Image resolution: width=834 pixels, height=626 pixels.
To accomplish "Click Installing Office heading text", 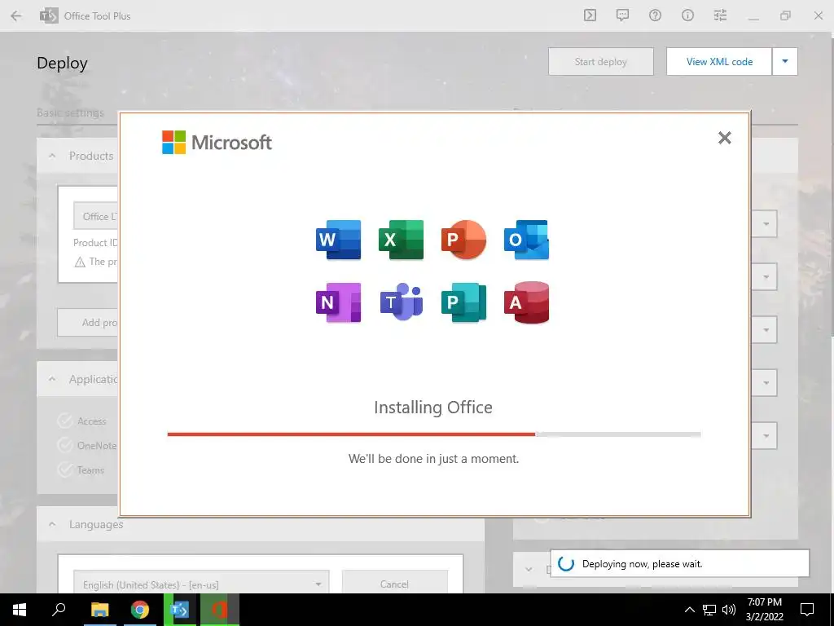I will 433,408.
